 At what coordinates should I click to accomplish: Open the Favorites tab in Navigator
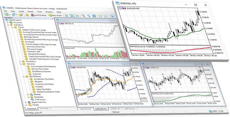44,108
